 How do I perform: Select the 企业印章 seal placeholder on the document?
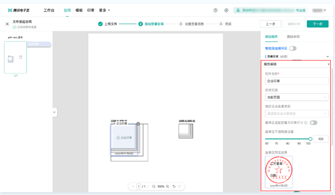click(x=123, y=137)
